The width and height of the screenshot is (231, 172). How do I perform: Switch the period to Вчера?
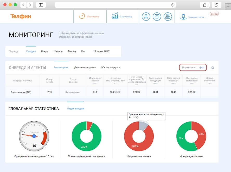pos(44,51)
